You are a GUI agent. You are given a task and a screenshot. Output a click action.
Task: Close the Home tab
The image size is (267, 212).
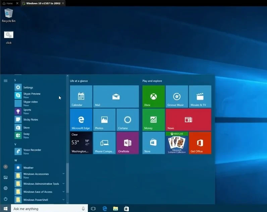pyautogui.click(x=17, y=3)
